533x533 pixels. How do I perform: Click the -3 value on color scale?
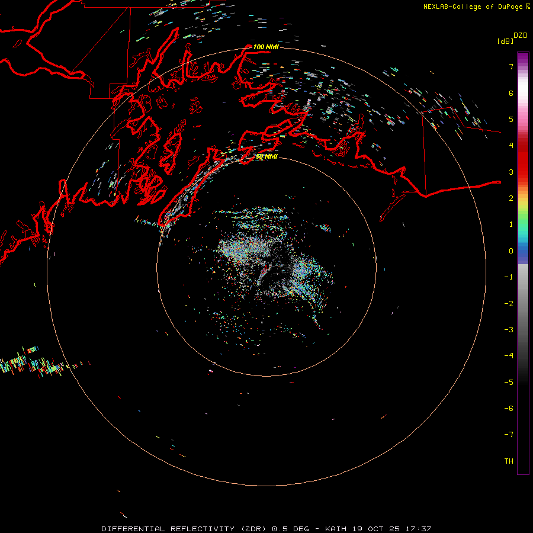pos(509,330)
